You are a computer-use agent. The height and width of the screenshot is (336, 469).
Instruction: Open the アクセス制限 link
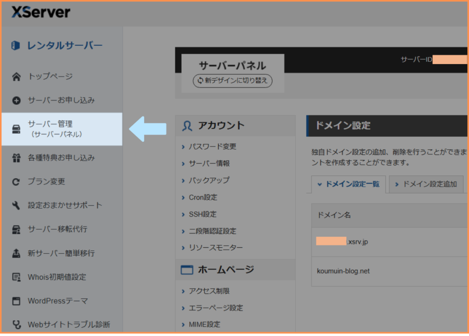coord(209,291)
